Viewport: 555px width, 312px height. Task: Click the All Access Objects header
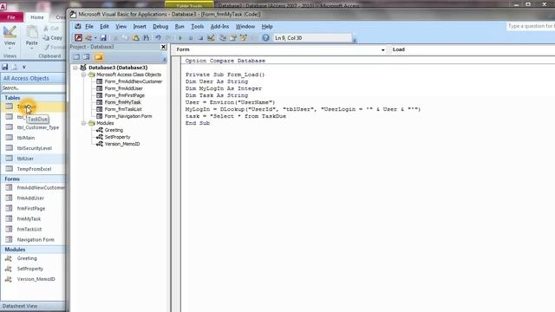coord(33,78)
